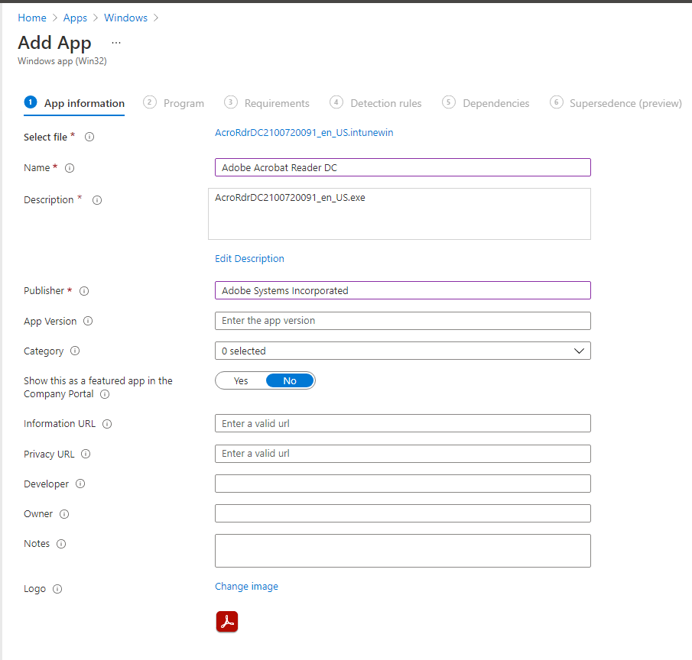Click the Home breadcrumb link
692x660 pixels.
tap(32, 18)
